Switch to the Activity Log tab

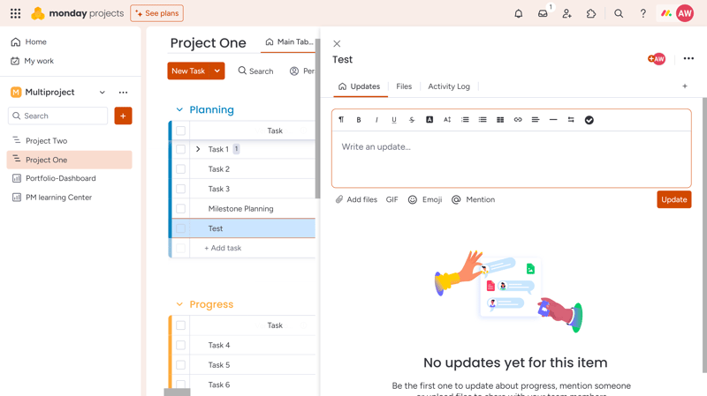click(x=449, y=86)
